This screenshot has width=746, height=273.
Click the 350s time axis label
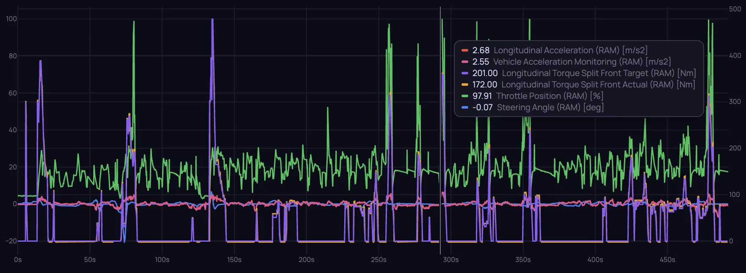pyautogui.click(x=523, y=259)
